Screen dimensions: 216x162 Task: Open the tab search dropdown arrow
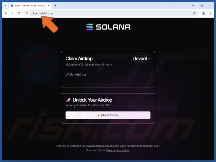tap(5, 5)
